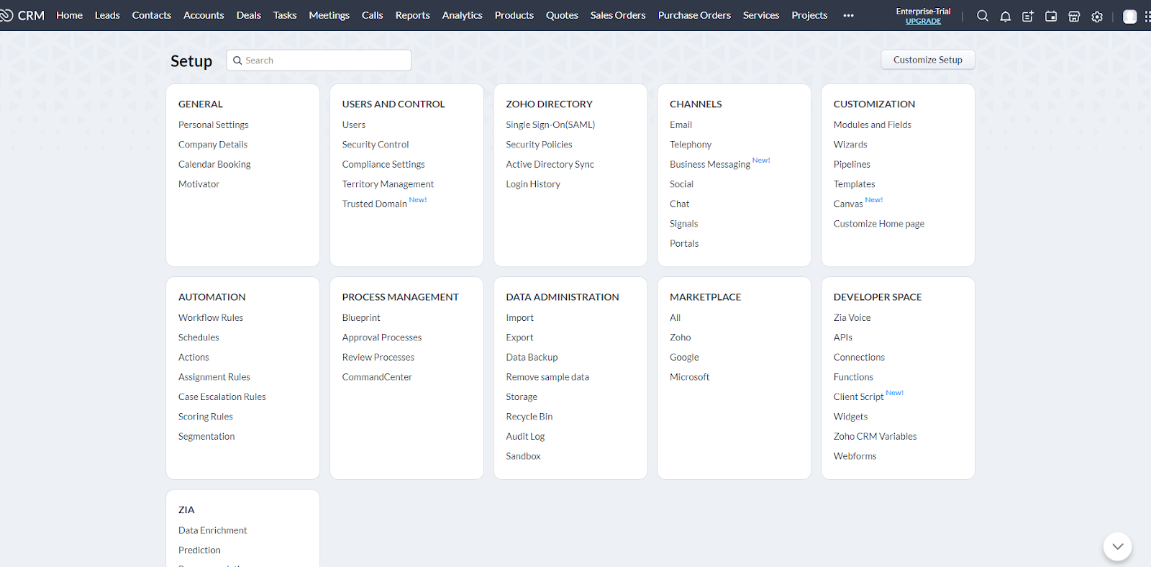Open the Analytics tab

[x=463, y=15]
